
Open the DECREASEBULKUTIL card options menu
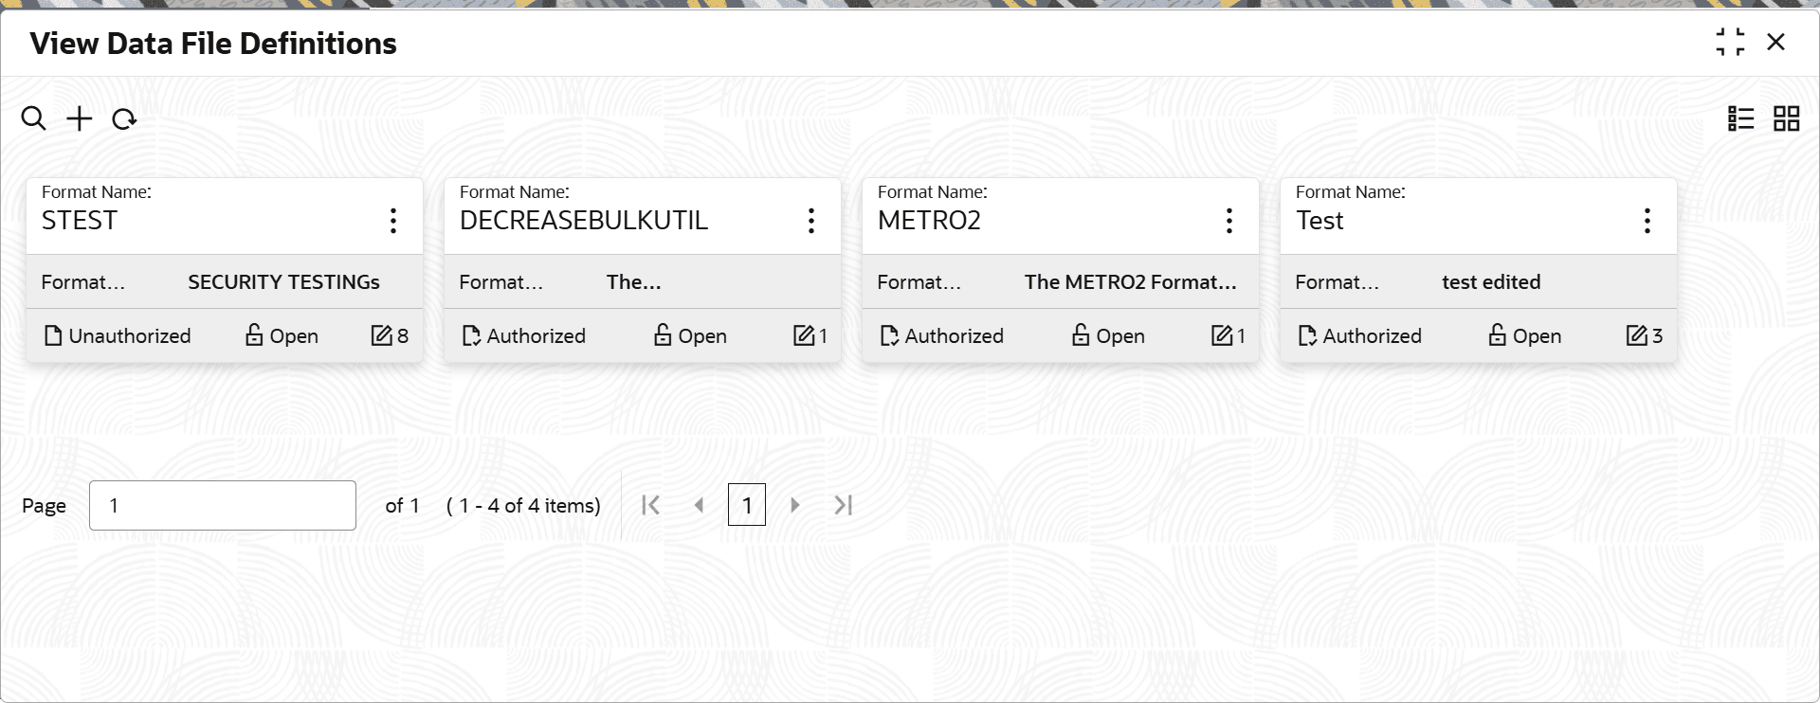click(810, 221)
